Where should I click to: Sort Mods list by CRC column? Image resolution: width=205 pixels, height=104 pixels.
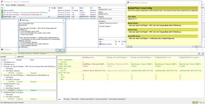point(93,8)
